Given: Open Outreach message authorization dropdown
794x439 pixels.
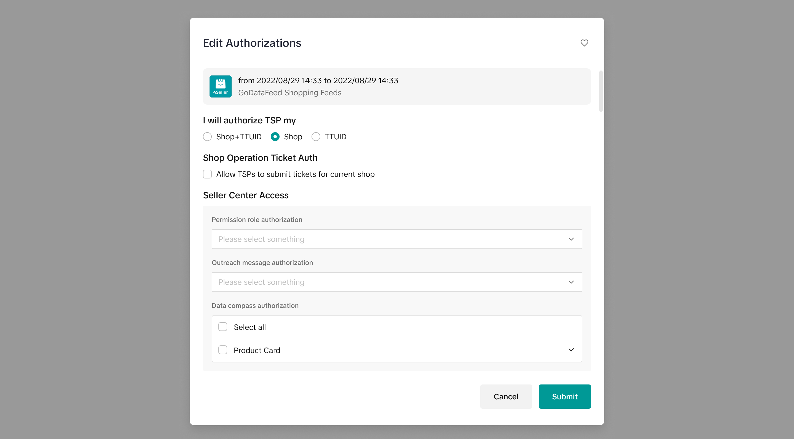Looking at the screenshot, I should (x=391, y=282).
